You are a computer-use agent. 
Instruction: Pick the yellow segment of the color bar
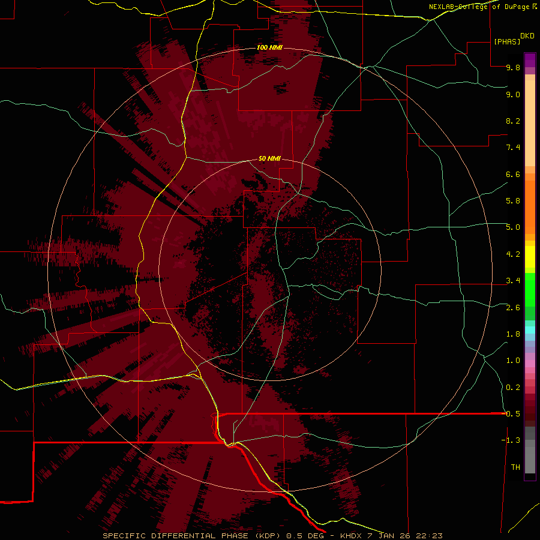(530, 257)
